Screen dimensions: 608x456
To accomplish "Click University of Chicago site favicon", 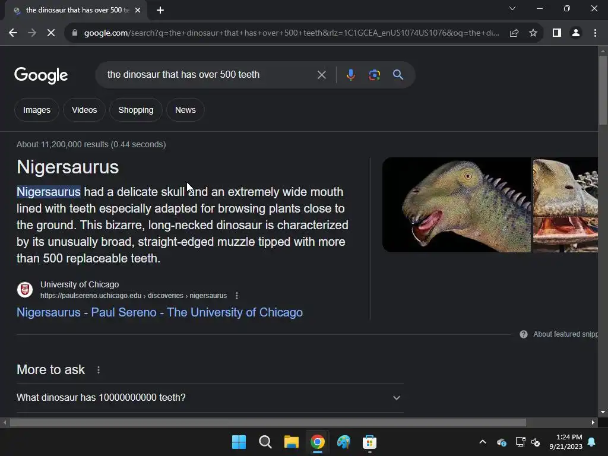I will (x=25, y=290).
